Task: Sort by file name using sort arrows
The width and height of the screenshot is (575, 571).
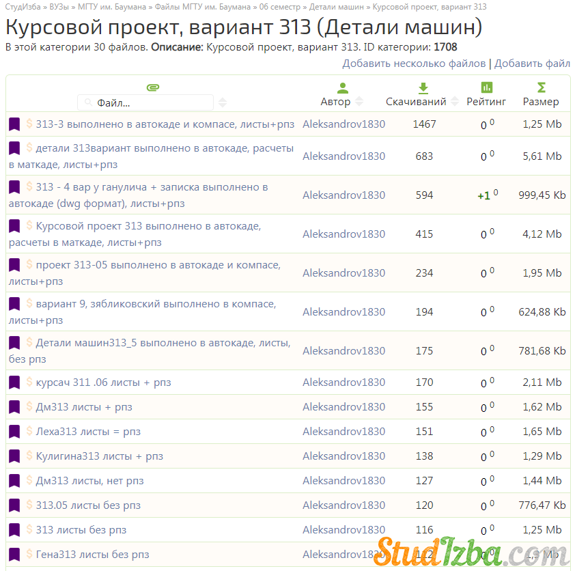Action: 223,102
